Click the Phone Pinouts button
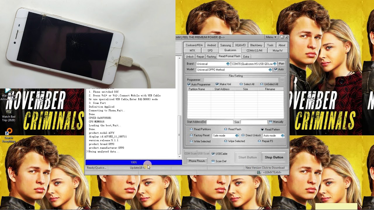The image size is (374, 210). [197, 161]
